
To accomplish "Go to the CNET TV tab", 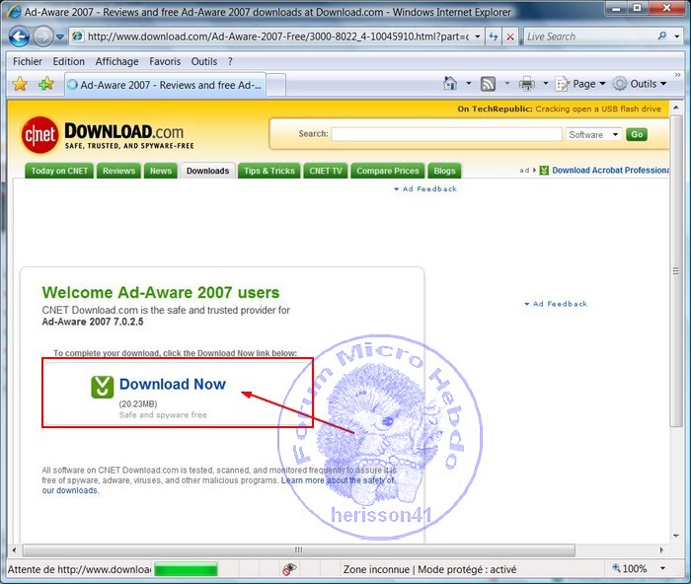I will coord(326,171).
